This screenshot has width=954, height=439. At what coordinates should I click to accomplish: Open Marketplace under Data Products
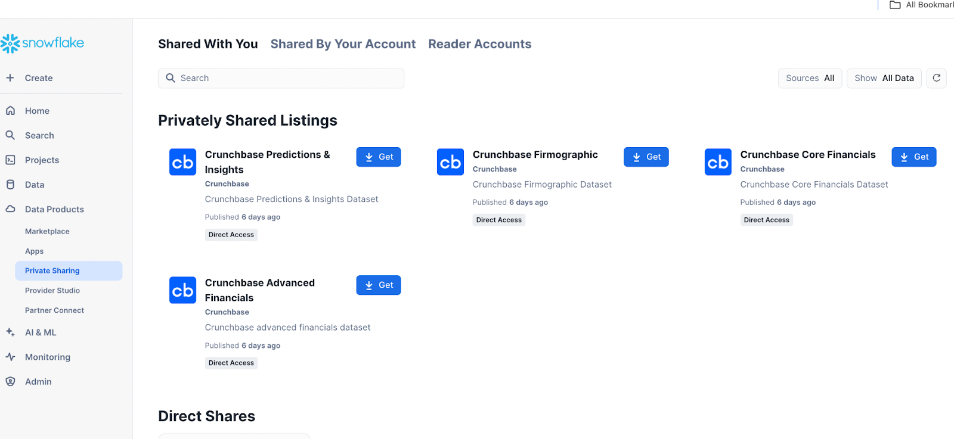click(x=47, y=231)
